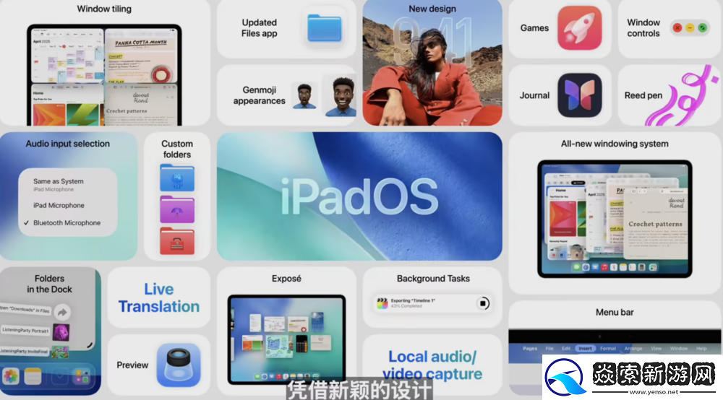Open the Edit menu in menu bar
The height and width of the screenshot is (400, 723).
tap(566, 349)
